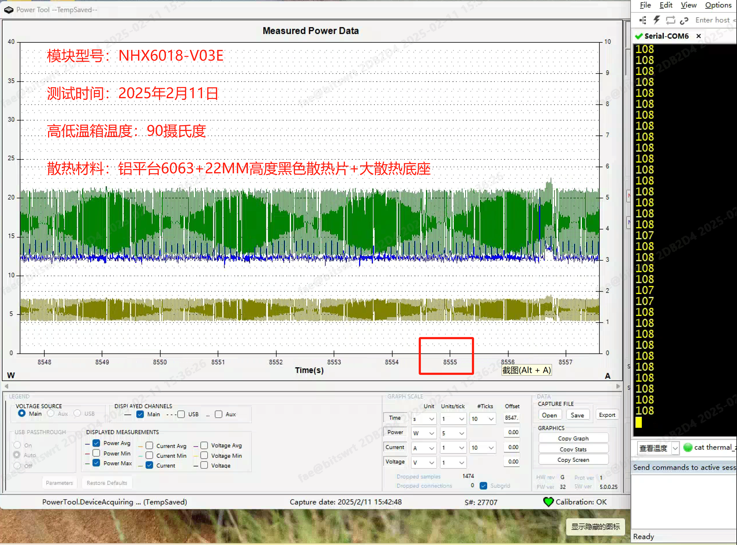Click the reconnect arrows toolbar icon
737x545 pixels.
point(670,20)
